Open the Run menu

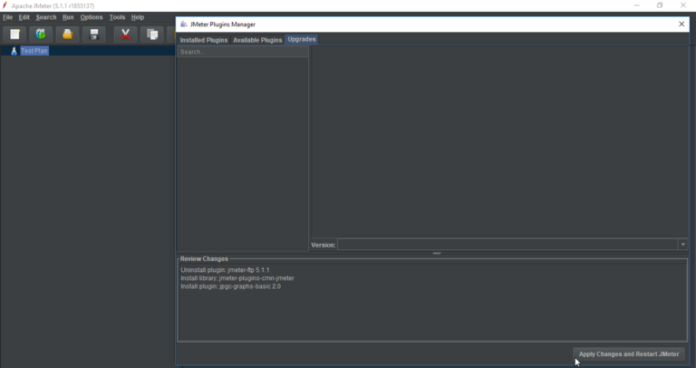[x=68, y=17]
